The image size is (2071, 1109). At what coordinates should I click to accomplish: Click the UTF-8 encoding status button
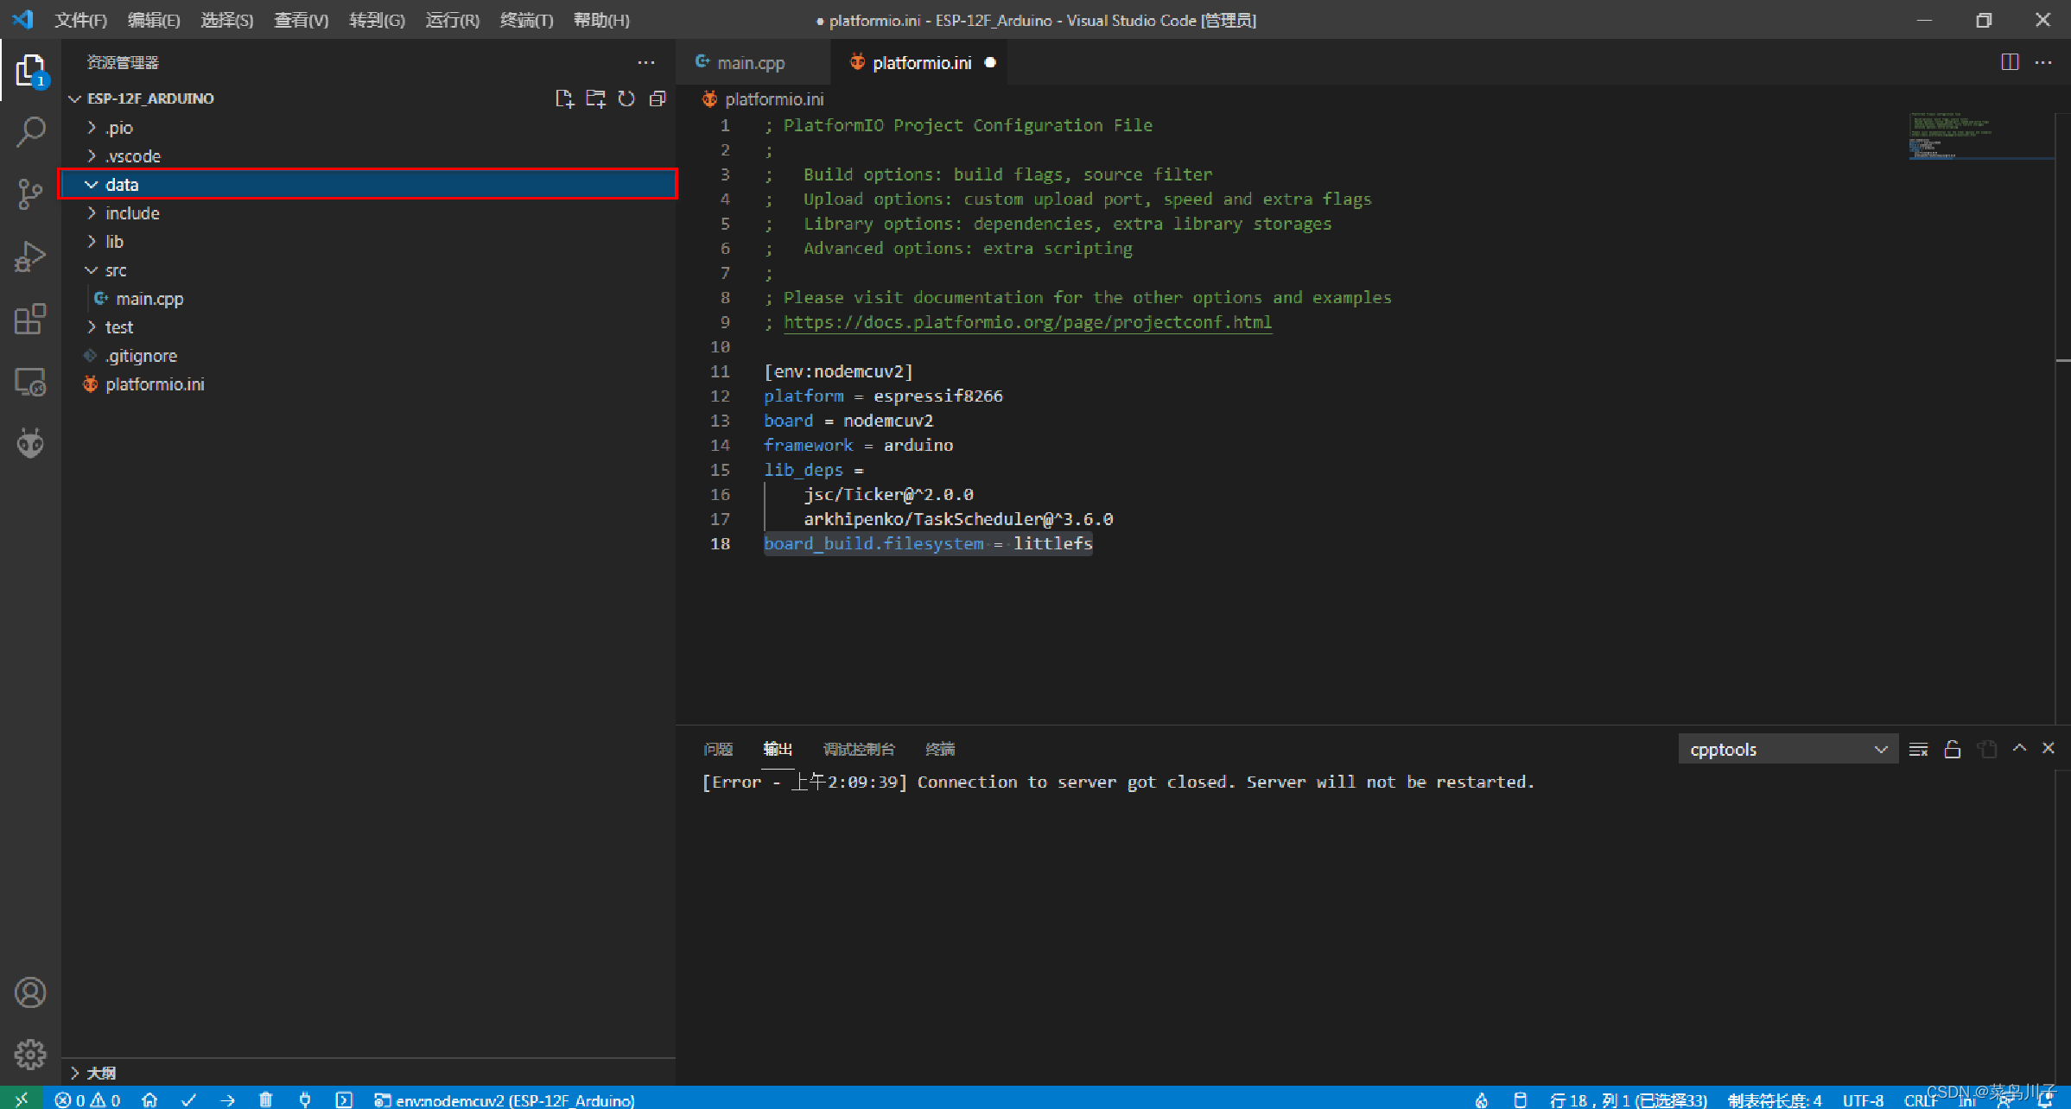click(1862, 1099)
